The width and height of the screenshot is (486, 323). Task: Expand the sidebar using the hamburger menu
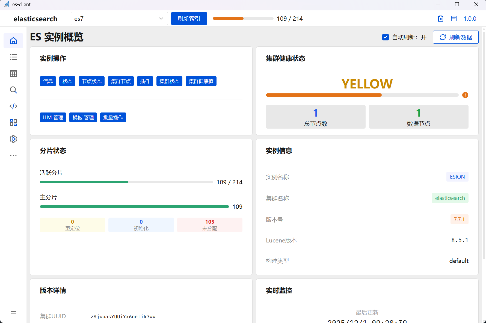tap(13, 313)
